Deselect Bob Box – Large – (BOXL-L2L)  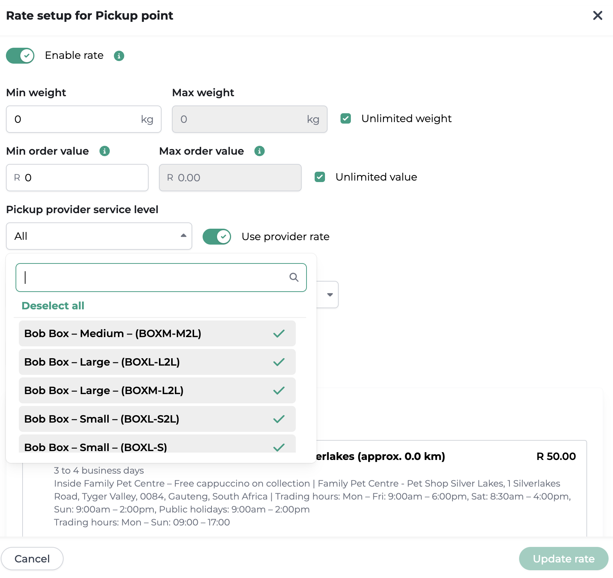pyautogui.click(x=157, y=362)
